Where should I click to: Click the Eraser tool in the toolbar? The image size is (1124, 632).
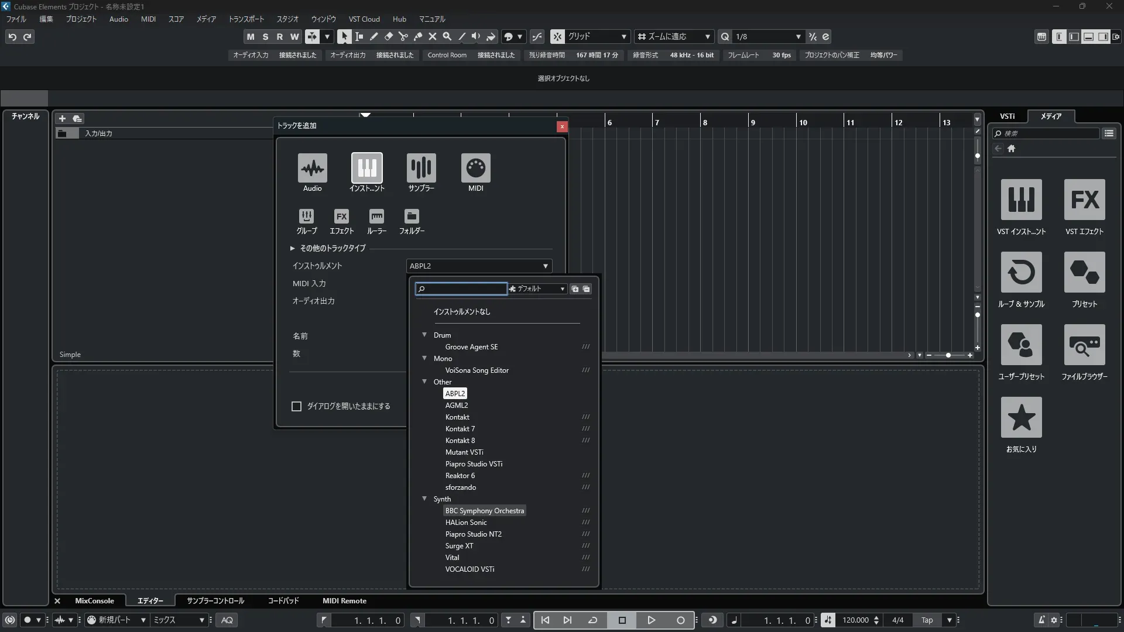point(388,36)
